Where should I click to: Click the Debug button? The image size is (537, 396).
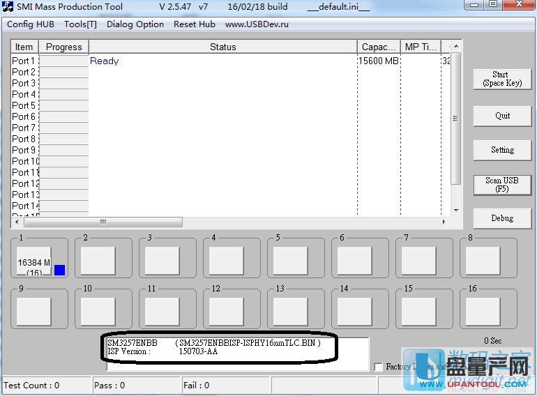click(x=502, y=218)
